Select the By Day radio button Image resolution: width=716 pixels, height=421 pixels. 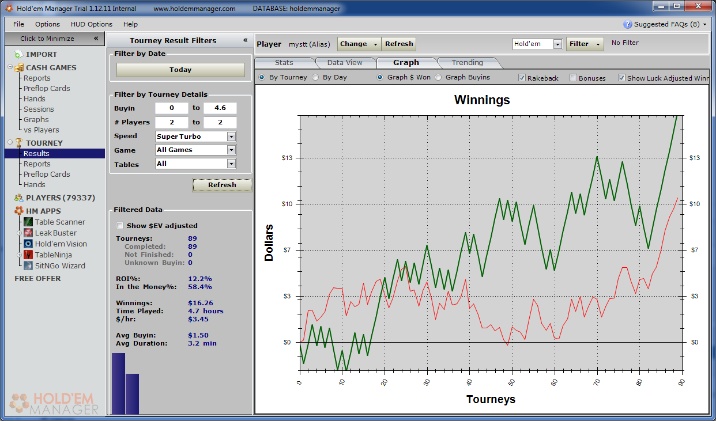(315, 77)
